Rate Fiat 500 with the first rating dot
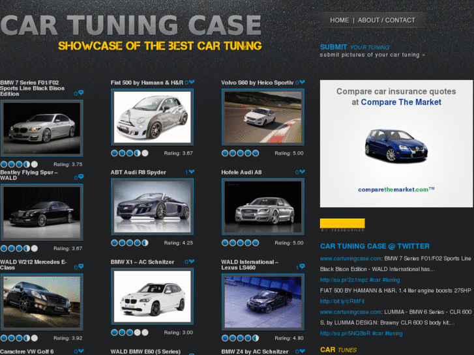The image size is (474, 355). click(x=114, y=153)
